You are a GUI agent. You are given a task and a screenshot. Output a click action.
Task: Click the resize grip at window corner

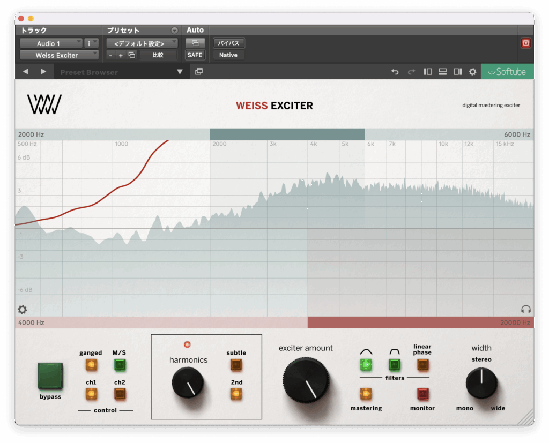(x=525, y=417)
